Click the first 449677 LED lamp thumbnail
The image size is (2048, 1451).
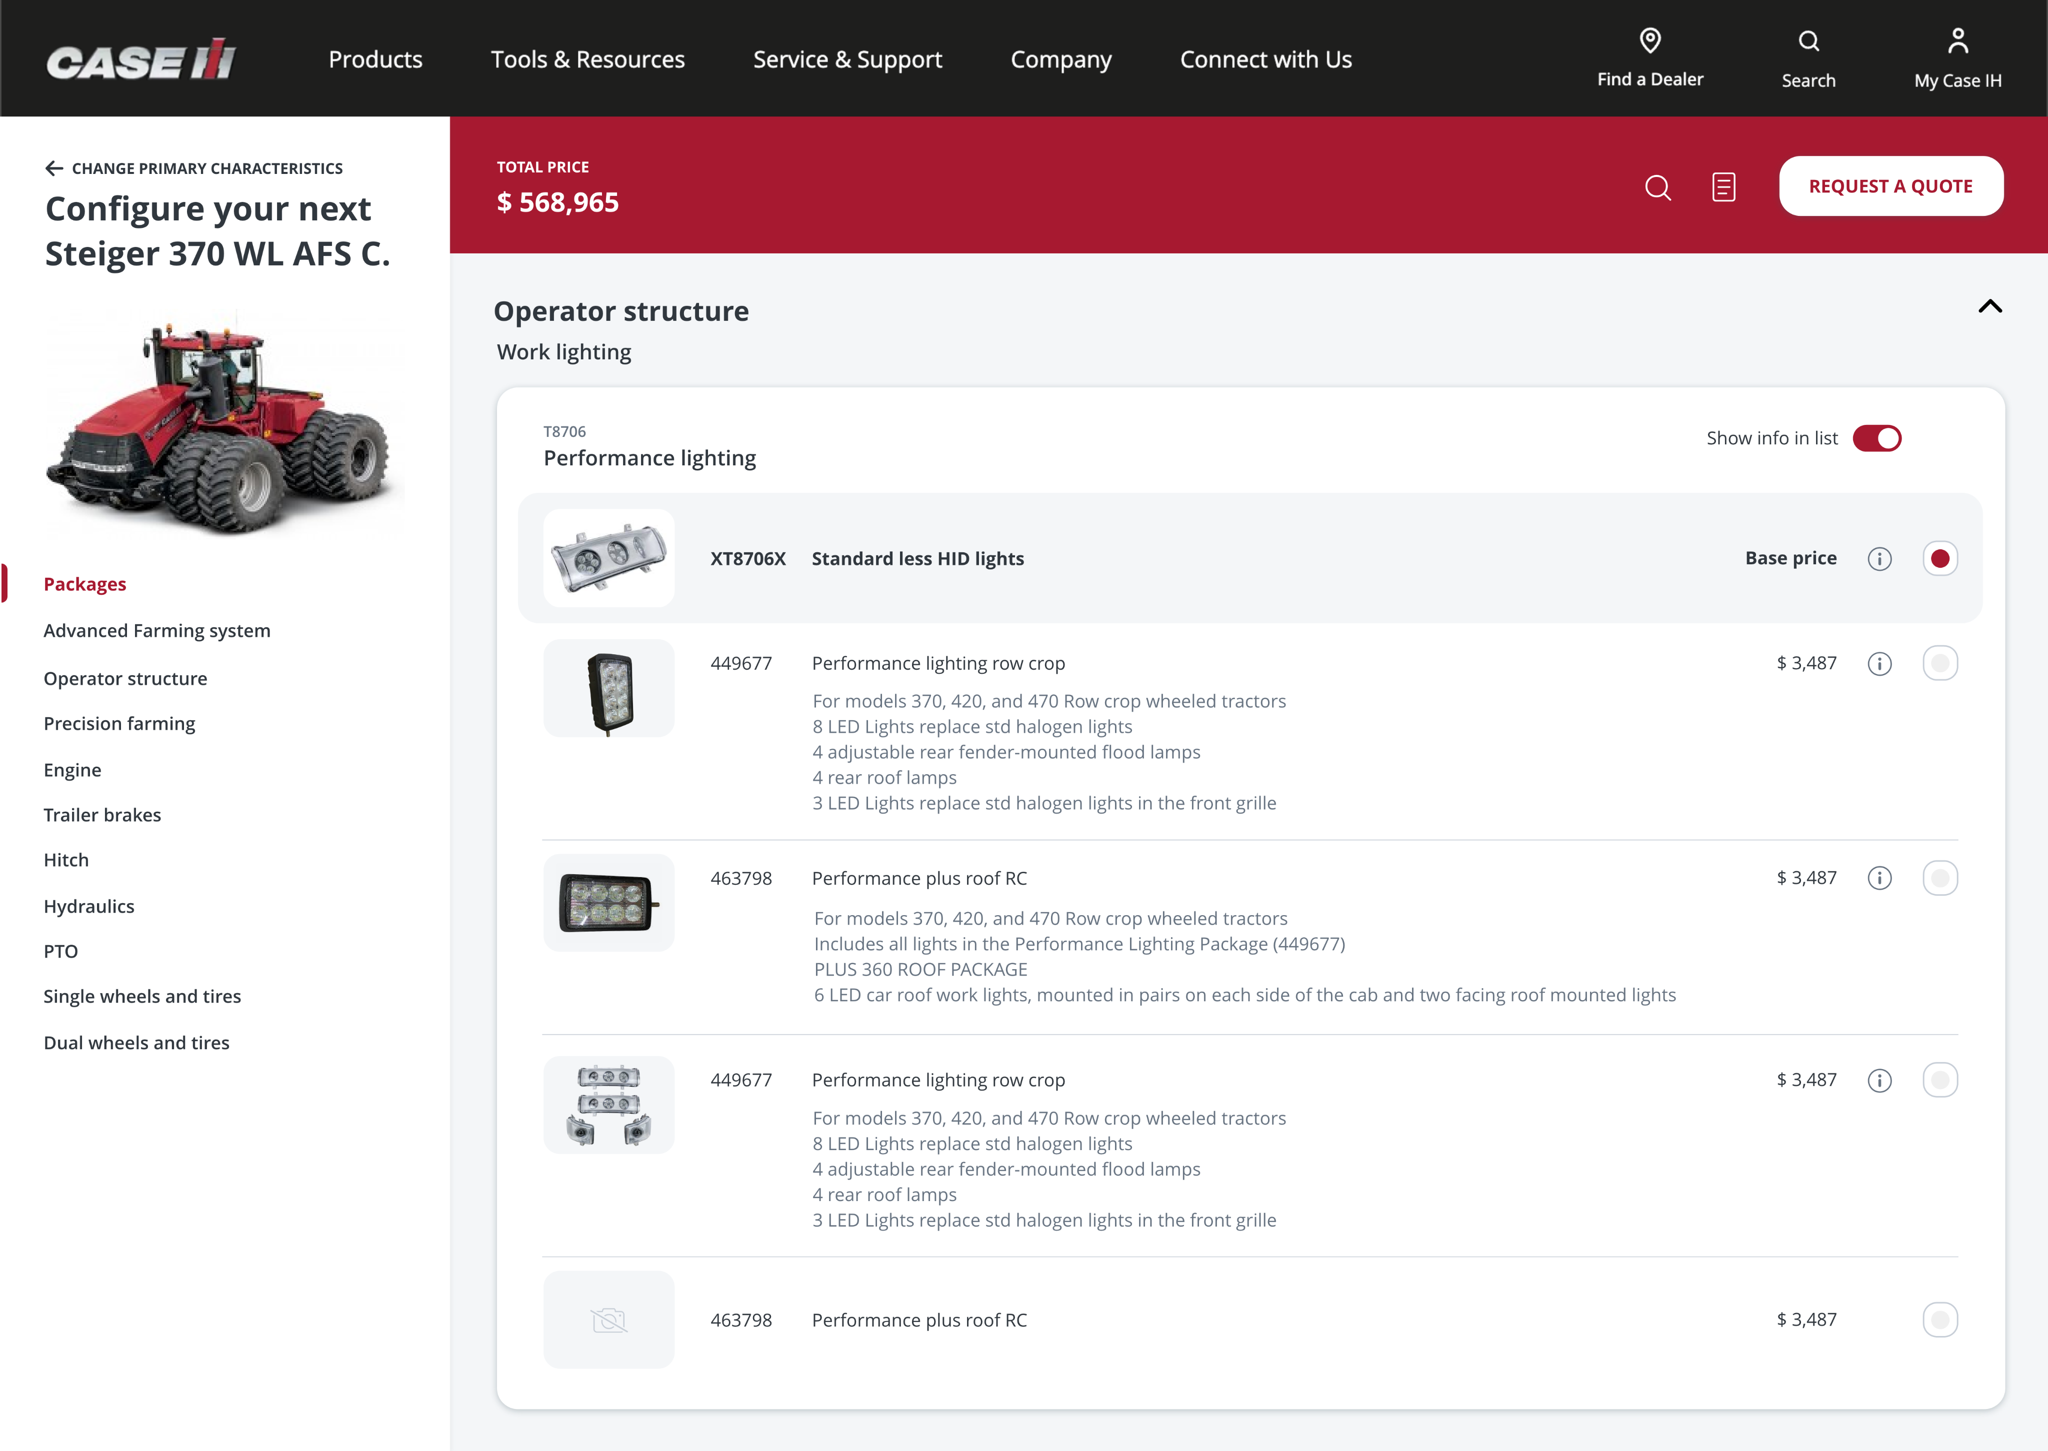[608, 689]
